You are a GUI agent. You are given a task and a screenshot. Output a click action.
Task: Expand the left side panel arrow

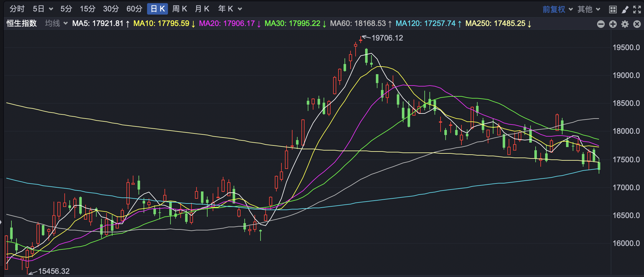point(1,222)
